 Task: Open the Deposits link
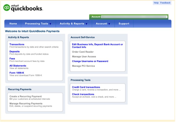pyautogui.click(x=15, y=52)
